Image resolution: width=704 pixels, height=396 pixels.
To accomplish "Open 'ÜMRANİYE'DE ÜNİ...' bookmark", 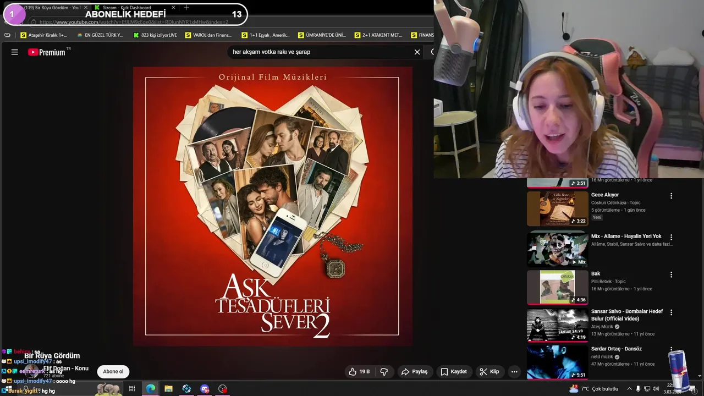I will pos(322,35).
